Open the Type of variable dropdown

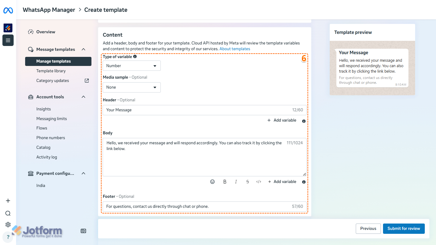132,66
